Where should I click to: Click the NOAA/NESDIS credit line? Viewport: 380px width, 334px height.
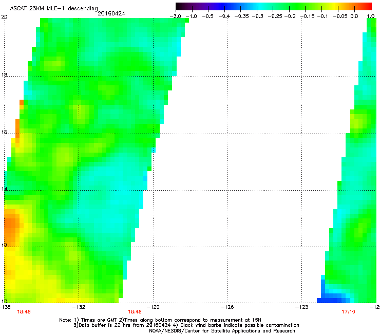[x=222, y=331]
